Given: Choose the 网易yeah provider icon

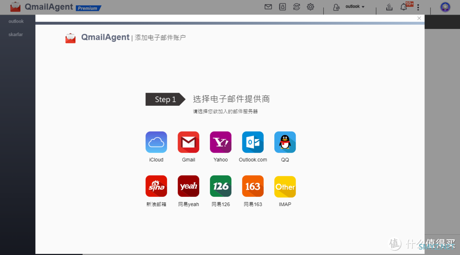Looking at the screenshot, I should coord(188,186).
